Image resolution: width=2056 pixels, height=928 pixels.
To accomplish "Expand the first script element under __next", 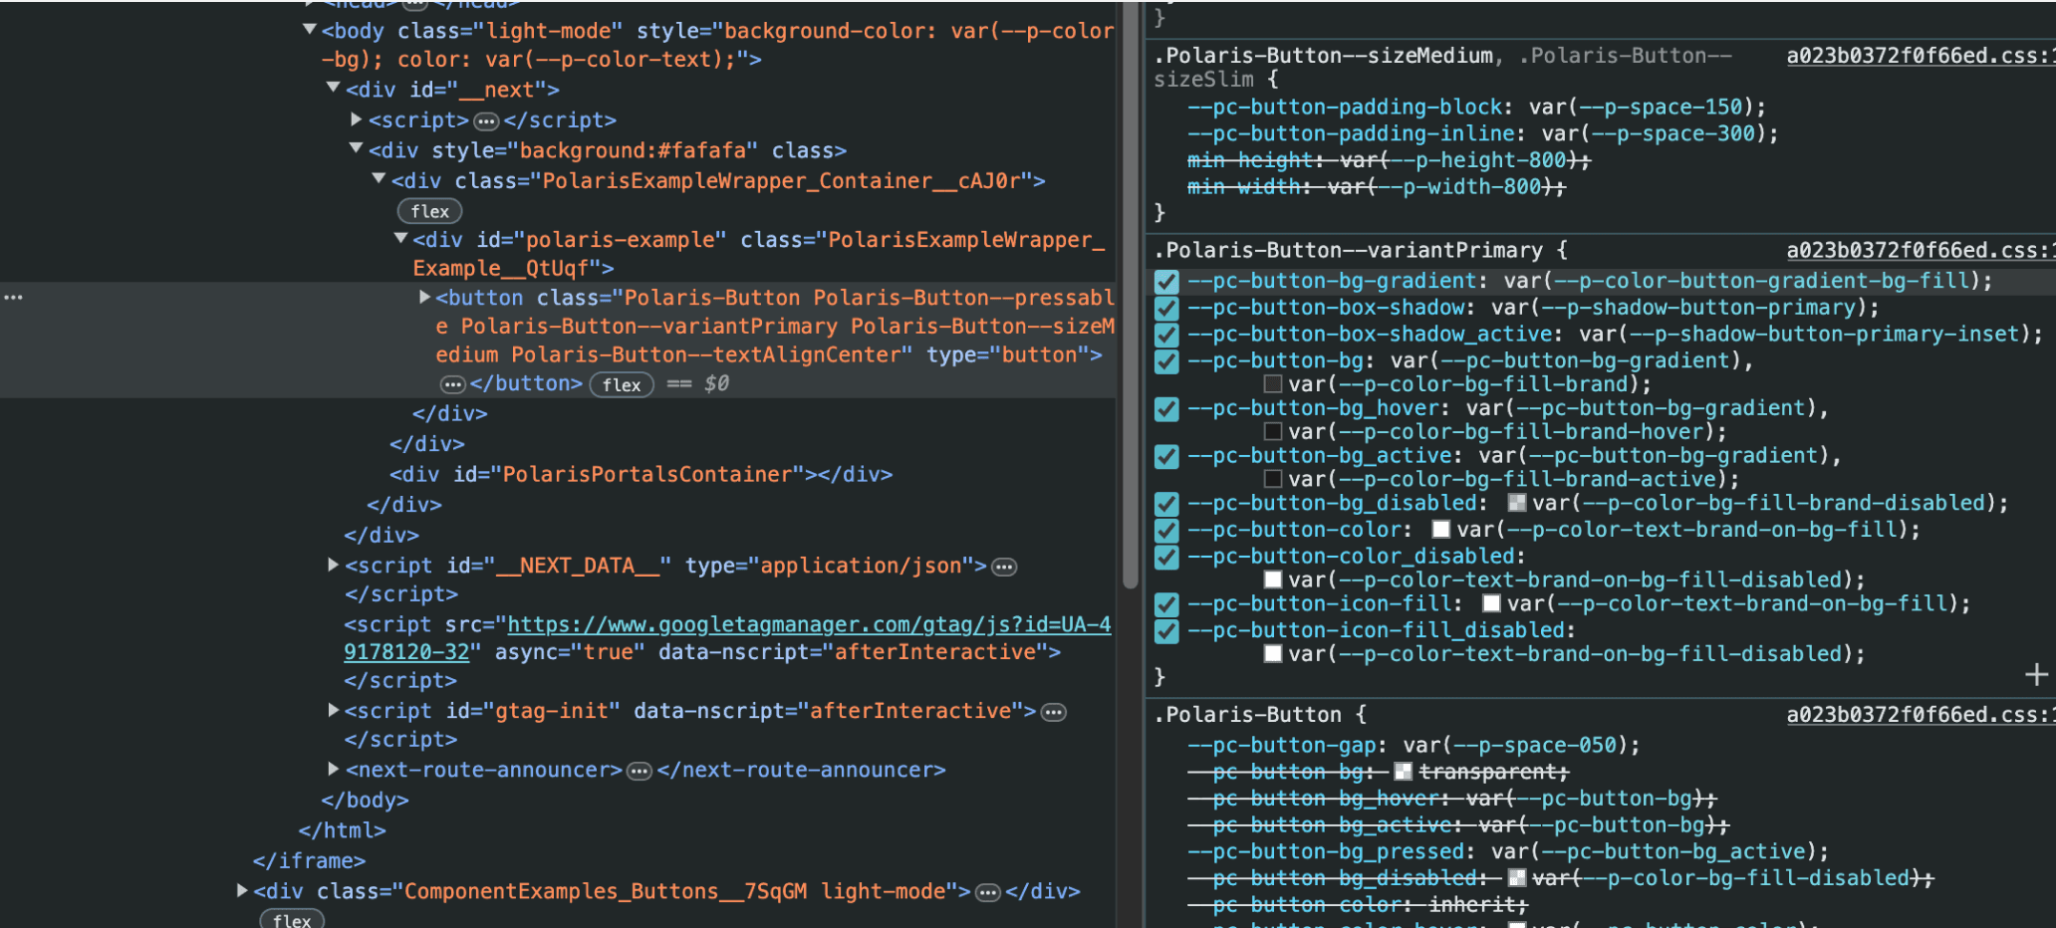I will pos(357,119).
